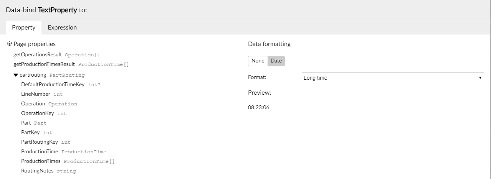Screen dimensions: 491x179
Task: Set data formatting to None
Action: (258, 61)
